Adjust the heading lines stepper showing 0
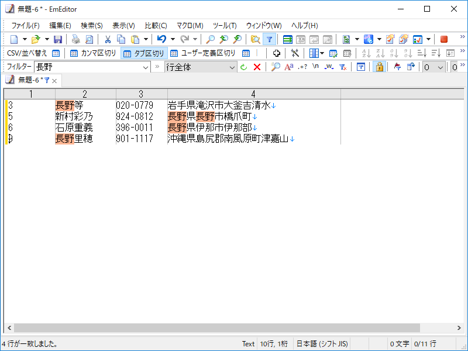 [x=433, y=66]
